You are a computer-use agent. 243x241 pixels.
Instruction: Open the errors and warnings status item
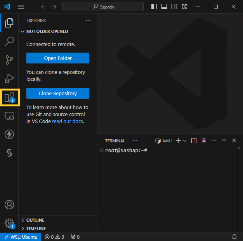(54, 237)
